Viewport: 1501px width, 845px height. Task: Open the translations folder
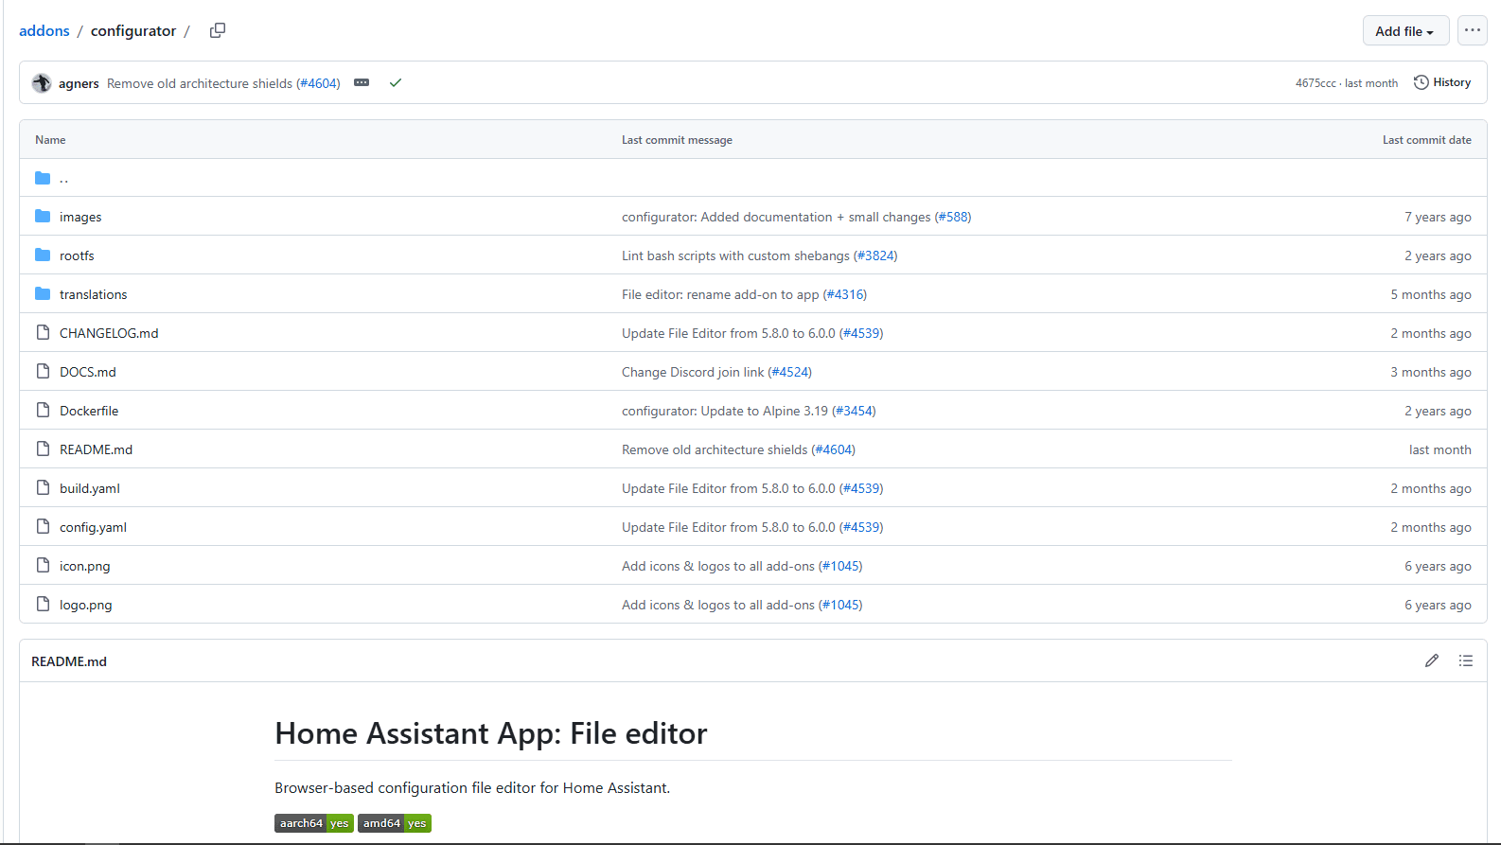coord(93,295)
